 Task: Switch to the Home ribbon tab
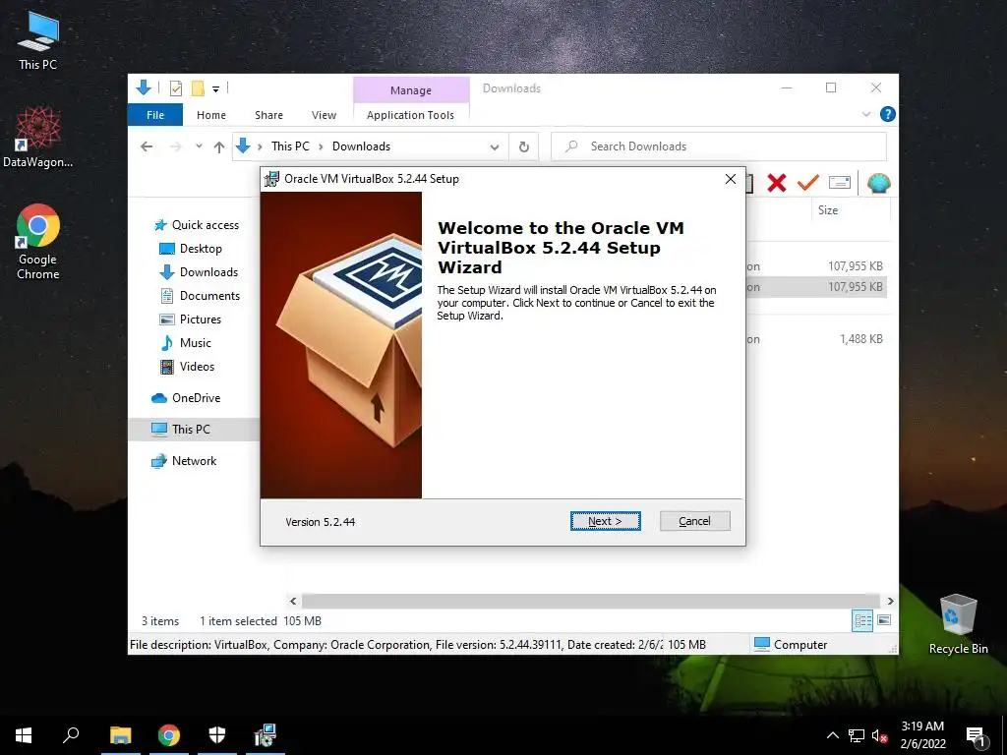click(x=211, y=115)
